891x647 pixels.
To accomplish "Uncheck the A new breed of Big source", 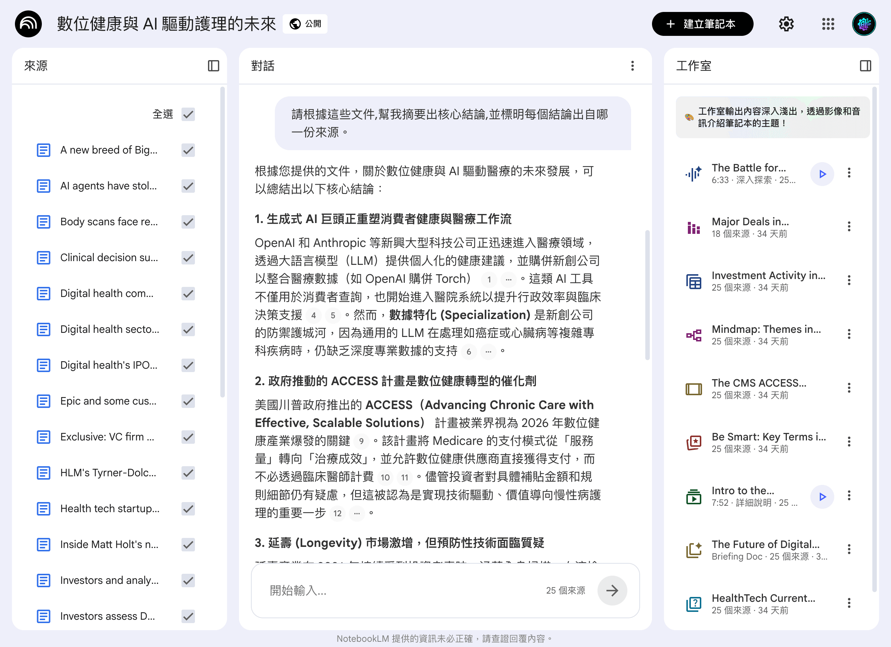I will pos(188,150).
